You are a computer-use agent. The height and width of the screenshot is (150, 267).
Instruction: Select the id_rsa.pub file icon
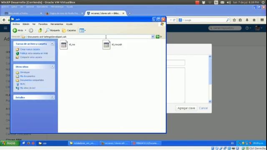pos(106,45)
